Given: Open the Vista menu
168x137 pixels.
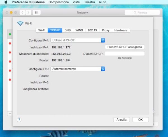Looking at the screenshot, I should [x=76, y=2].
